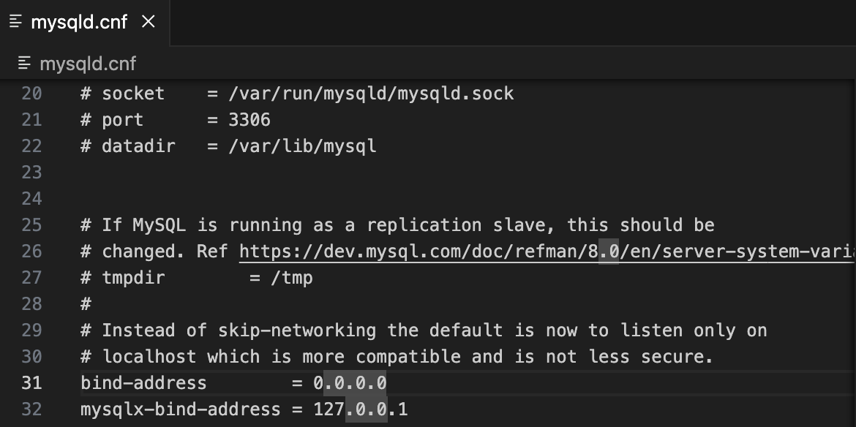Click the word skip-networking on line 29

coord(297,330)
